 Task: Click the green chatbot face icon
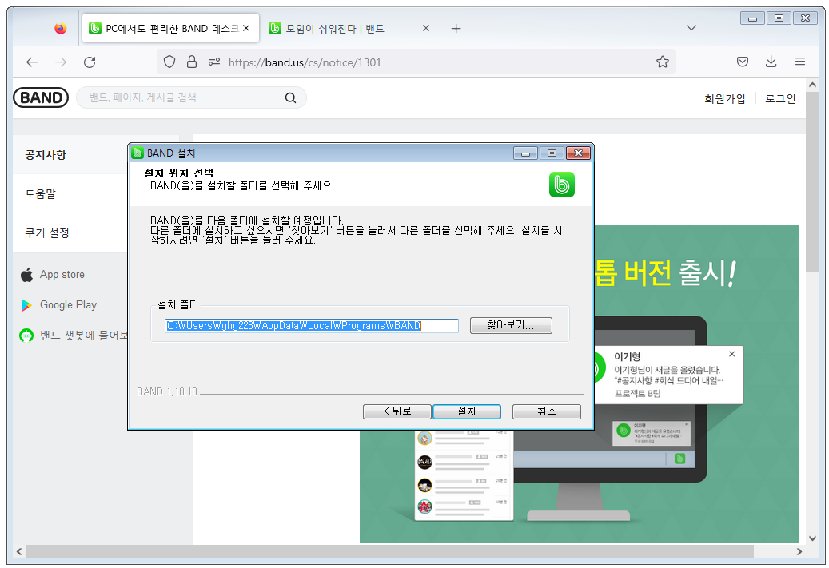(26, 336)
